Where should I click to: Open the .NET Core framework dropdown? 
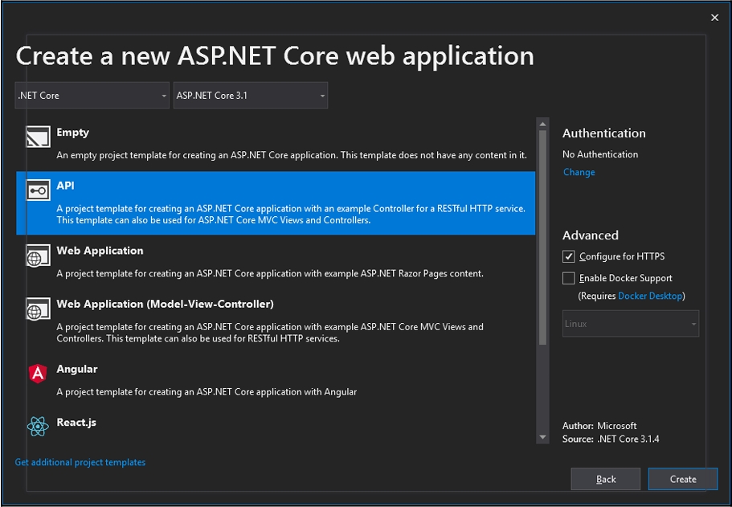pyautogui.click(x=92, y=96)
